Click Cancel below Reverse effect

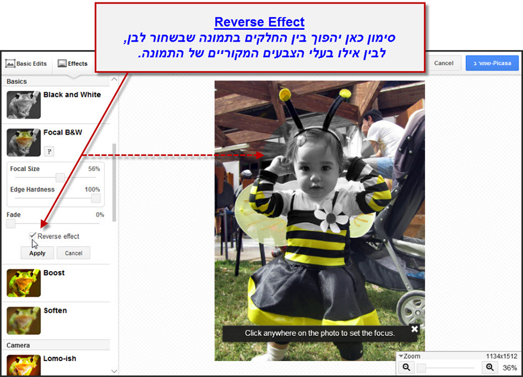pyautogui.click(x=74, y=253)
